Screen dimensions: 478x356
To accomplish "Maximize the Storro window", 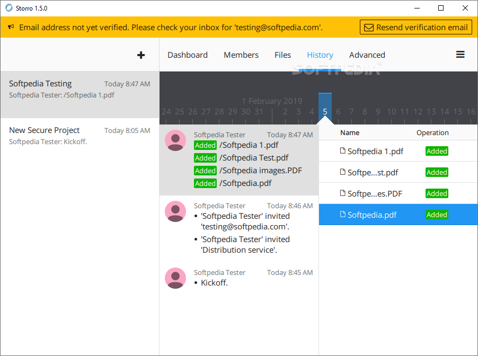I will (441, 8).
